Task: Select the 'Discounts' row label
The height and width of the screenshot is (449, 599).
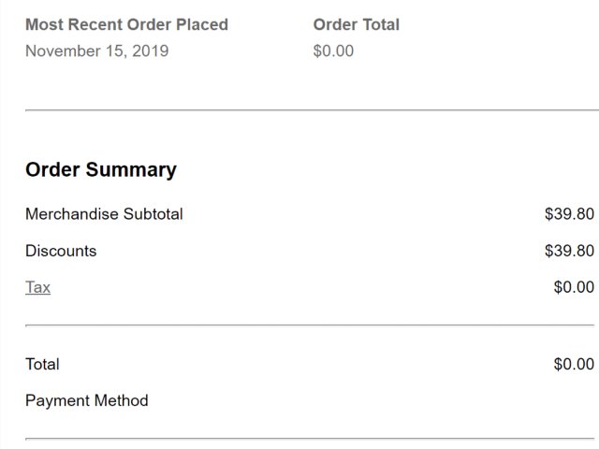Action: pyautogui.click(x=61, y=251)
